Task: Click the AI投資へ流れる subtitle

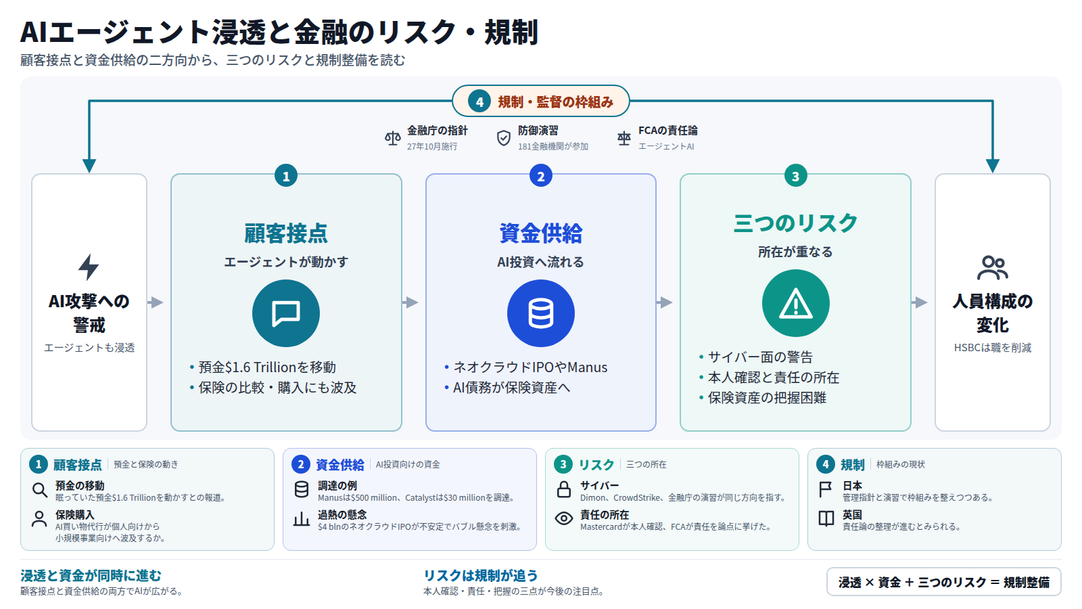Action: (x=541, y=262)
